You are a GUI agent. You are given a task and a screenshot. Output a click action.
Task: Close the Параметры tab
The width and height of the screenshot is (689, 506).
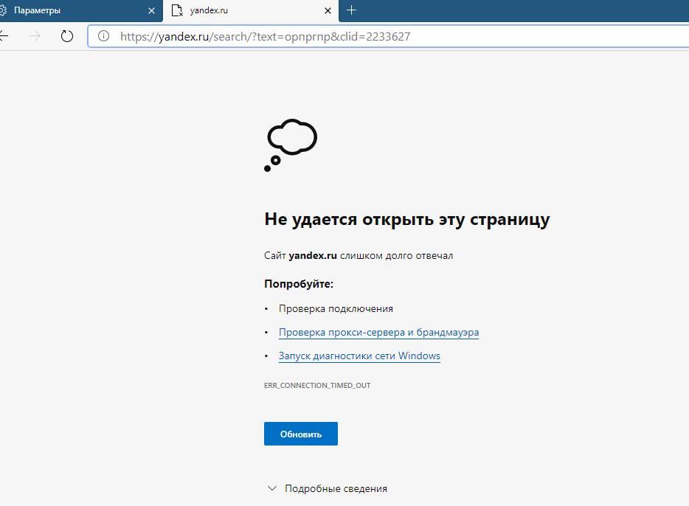click(152, 10)
